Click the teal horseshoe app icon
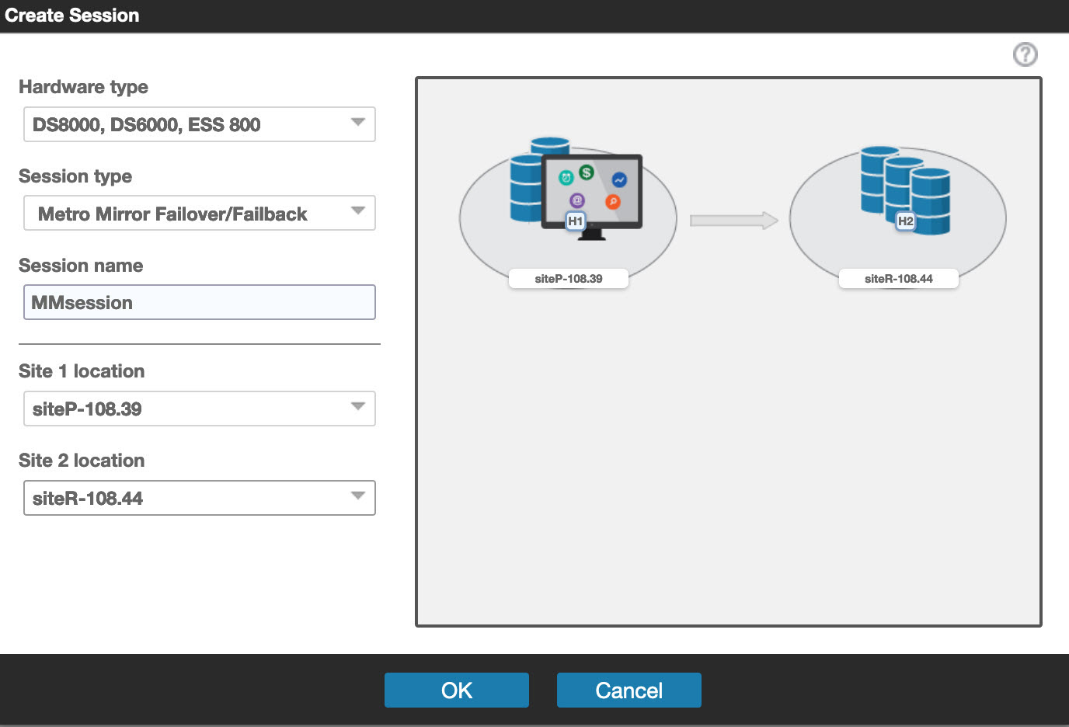The image size is (1069, 727). (x=566, y=179)
